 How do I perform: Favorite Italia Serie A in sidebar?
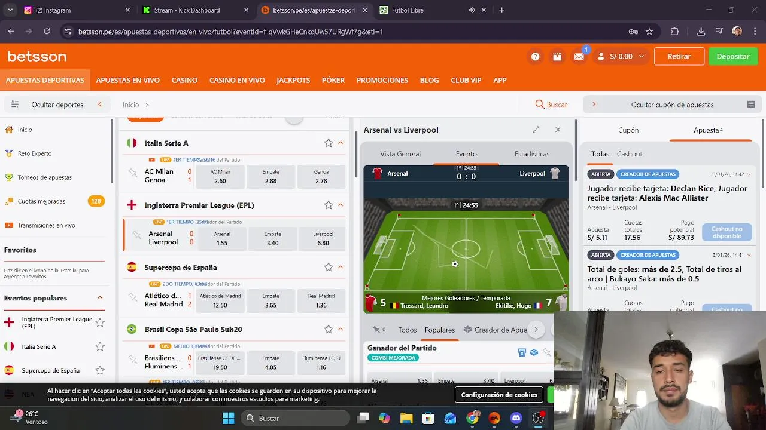click(100, 347)
